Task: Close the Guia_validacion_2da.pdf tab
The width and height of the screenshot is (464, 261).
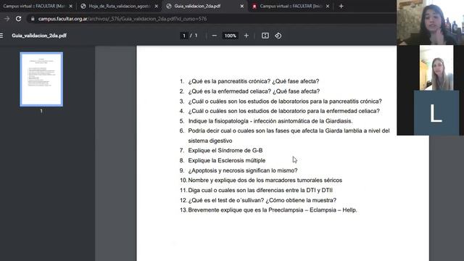Action: (x=241, y=6)
